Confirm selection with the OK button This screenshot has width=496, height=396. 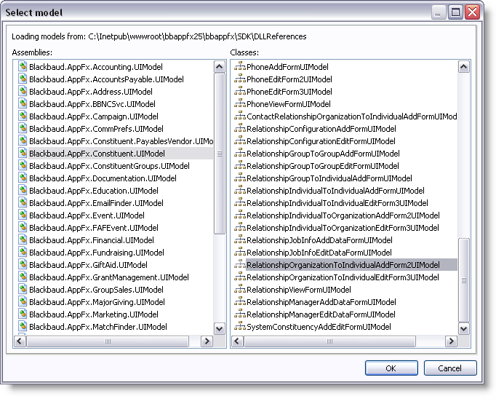click(391, 368)
